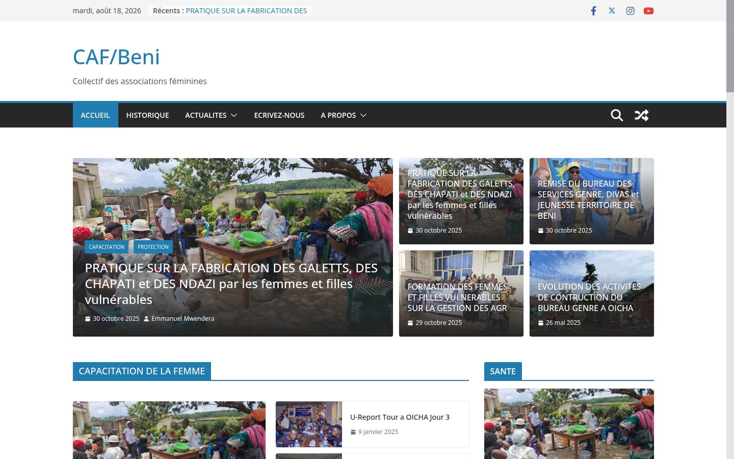Click the date text mardi, août 18, 2026
The height and width of the screenshot is (459, 734).
[x=107, y=11]
